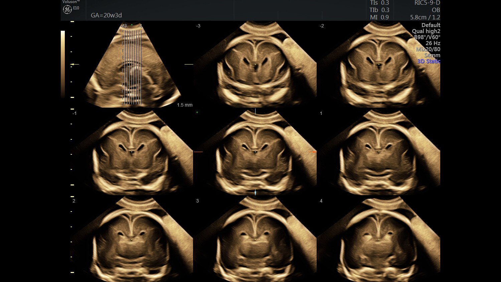
Task: Click the OB application preset label
Action: click(x=436, y=10)
